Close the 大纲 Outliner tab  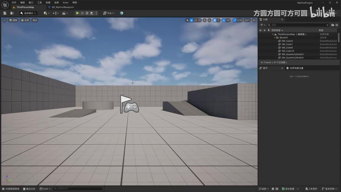pyautogui.click(x=282, y=19)
